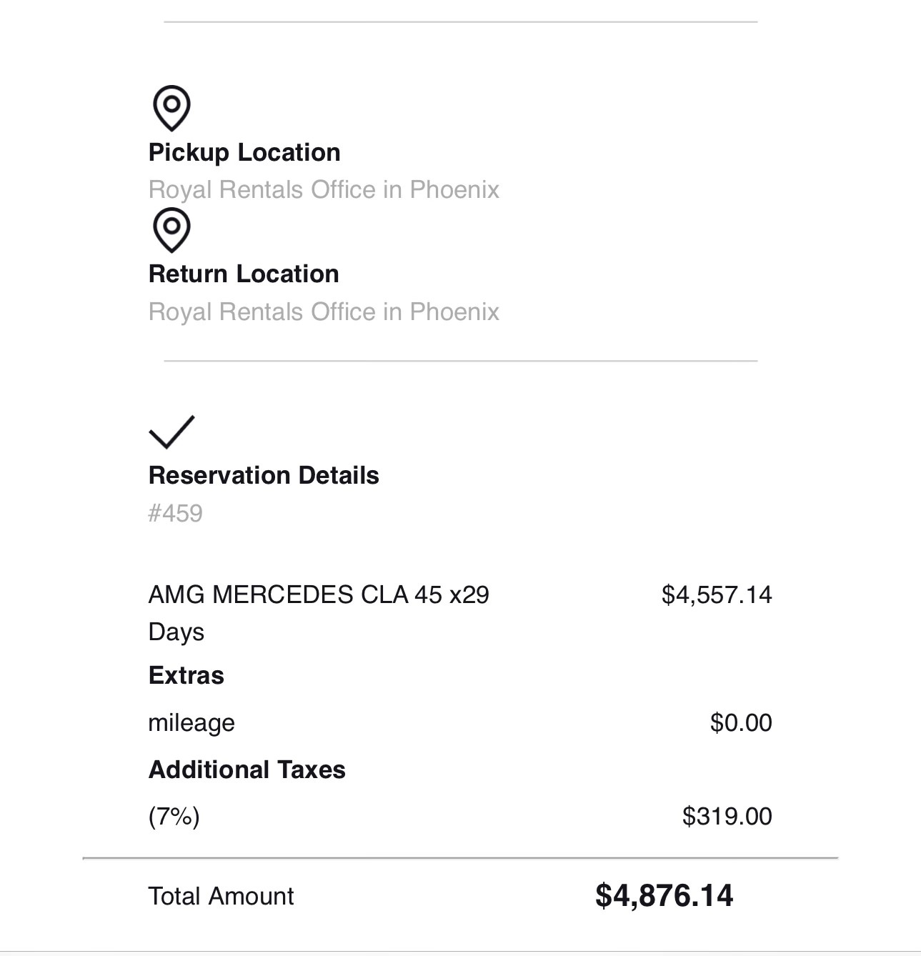Select the Return Location heading
Viewport: 921px width, 956px height.
coord(244,274)
